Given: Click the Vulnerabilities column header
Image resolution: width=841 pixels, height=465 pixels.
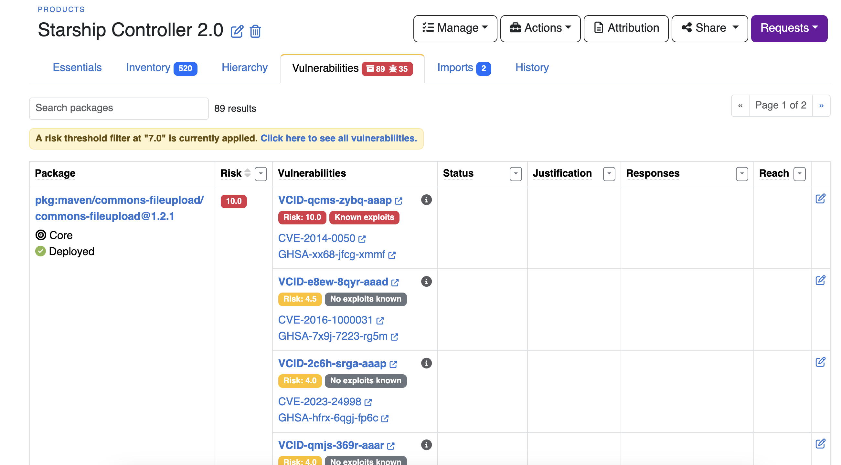Looking at the screenshot, I should (x=312, y=173).
